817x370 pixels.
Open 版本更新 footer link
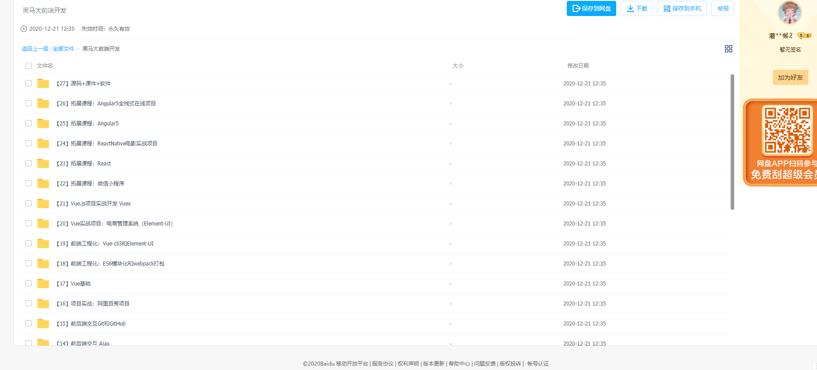tap(434, 364)
